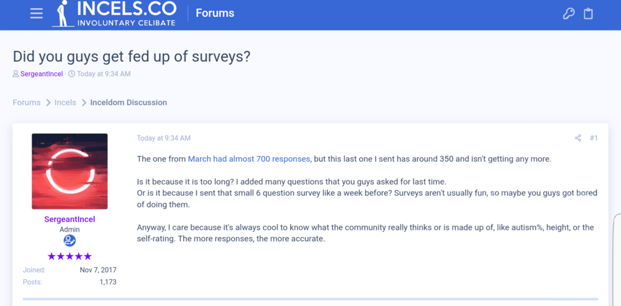621x306 pixels.
Task: Open the 'March had almost 700 responses' link
Action: (248, 159)
